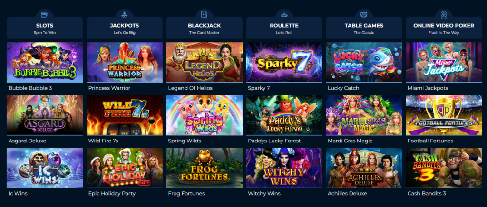Click the video poker icon above Online Video Poker
Screen dimensions: 487x207
(444, 14)
